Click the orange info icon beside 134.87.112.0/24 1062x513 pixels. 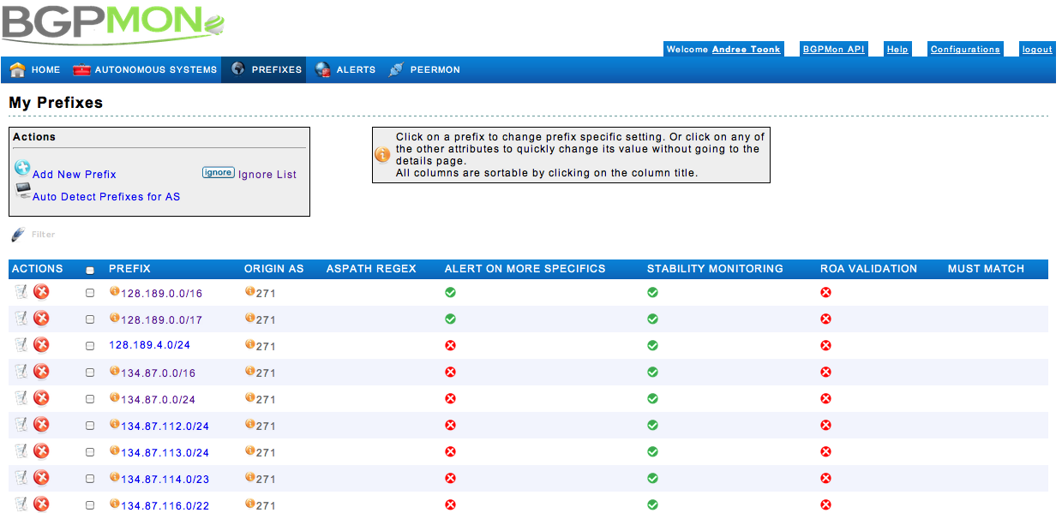click(x=115, y=425)
